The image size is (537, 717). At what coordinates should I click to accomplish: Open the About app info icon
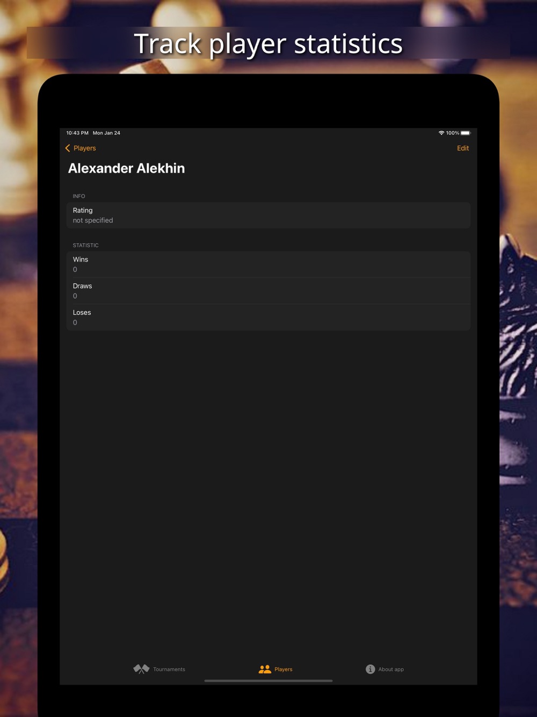coord(371,669)
